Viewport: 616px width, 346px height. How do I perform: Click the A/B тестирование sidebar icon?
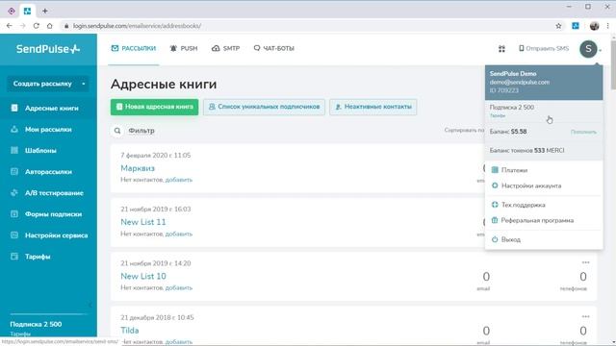click(14, 192)
